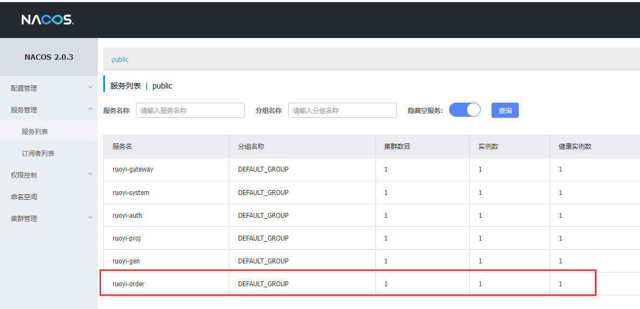Open 服务列表 in the sidebar
The image size is (640, 309).
pos(35,131)
